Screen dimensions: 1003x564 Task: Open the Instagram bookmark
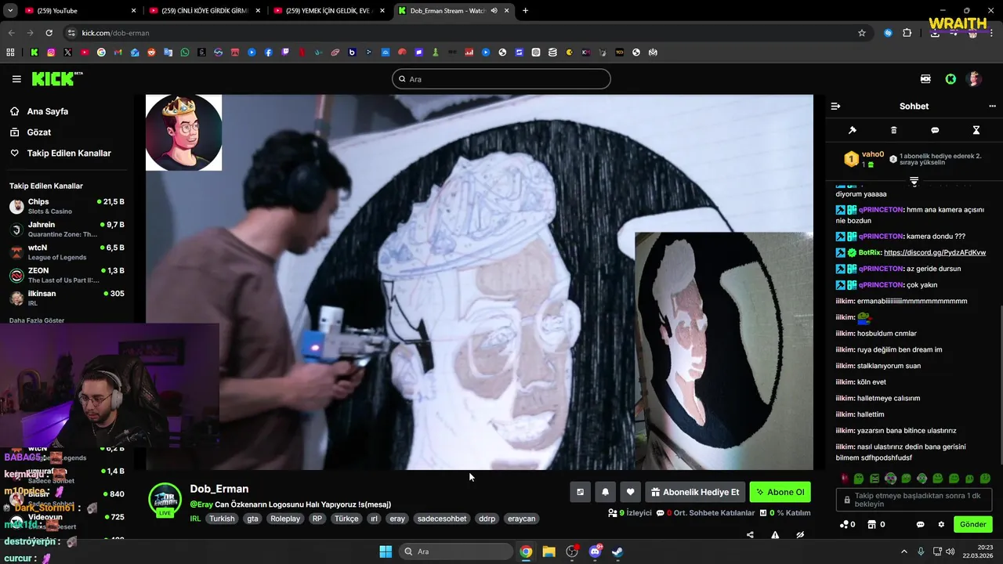[x=51, y=52]
